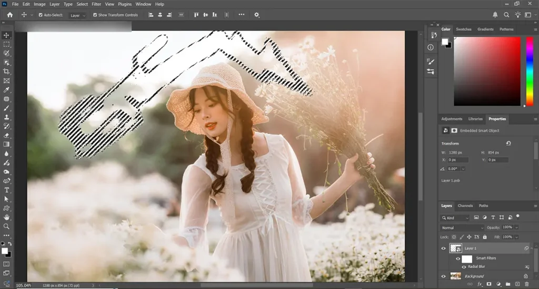
Task: Open the Filter menu
Action: point(96,4)
